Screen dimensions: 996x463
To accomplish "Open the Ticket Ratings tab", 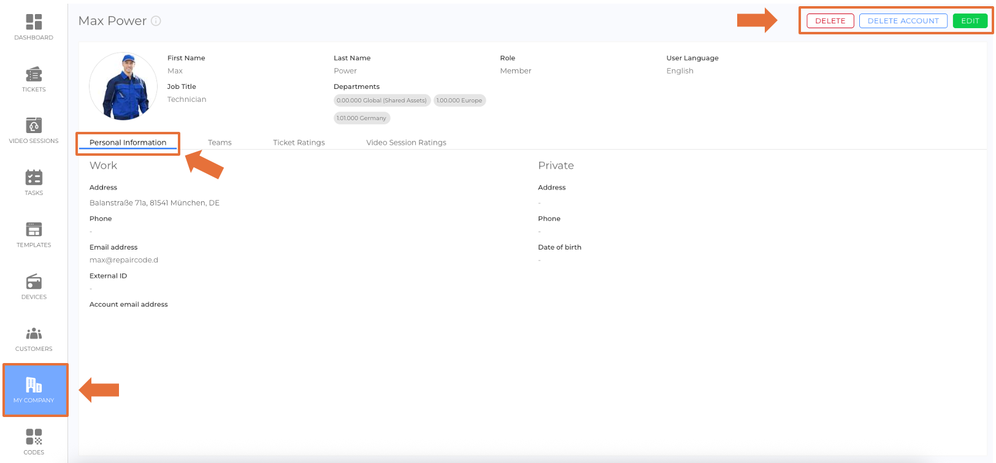I will click(299, 142).
